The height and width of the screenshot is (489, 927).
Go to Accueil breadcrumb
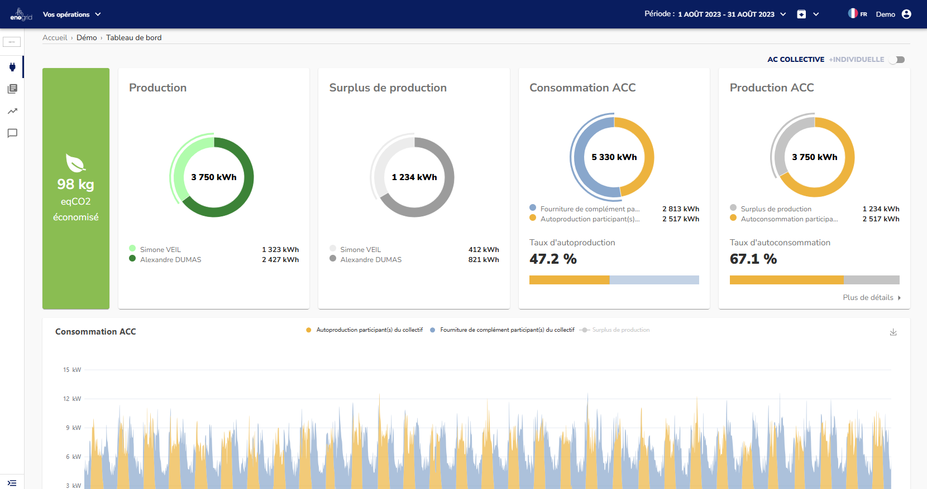point(55,38)
